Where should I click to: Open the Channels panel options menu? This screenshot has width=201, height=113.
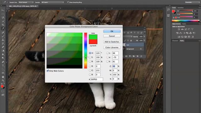click(x=199, y=41)
